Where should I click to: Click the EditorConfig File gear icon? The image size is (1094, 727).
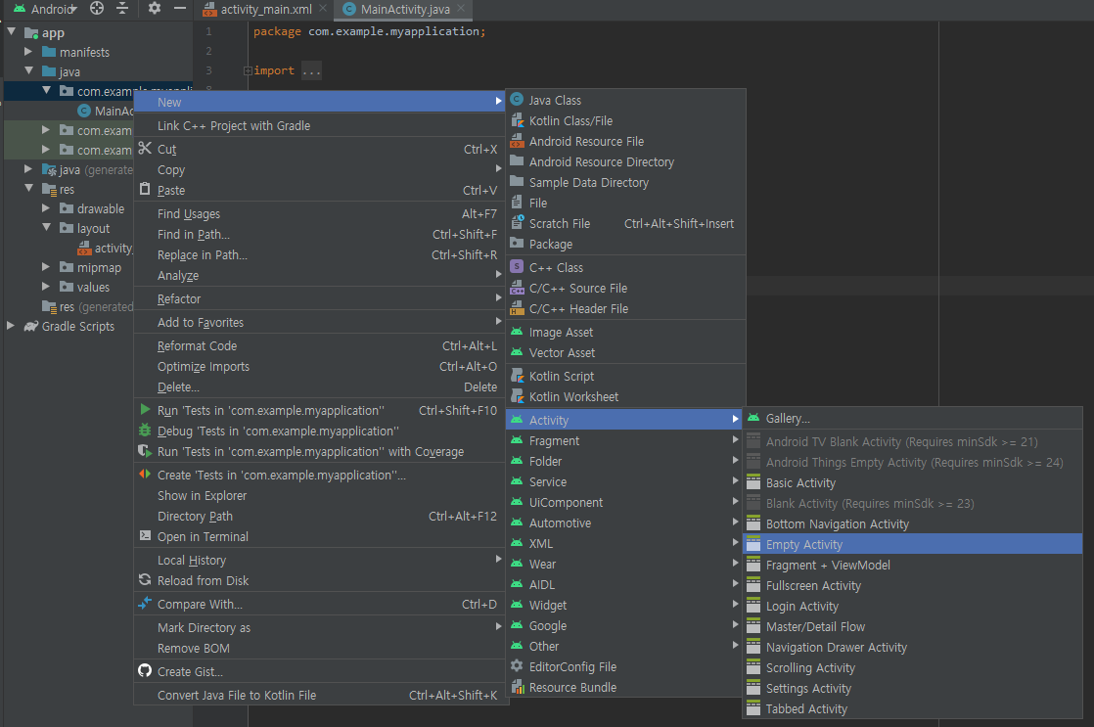(517, 666)
